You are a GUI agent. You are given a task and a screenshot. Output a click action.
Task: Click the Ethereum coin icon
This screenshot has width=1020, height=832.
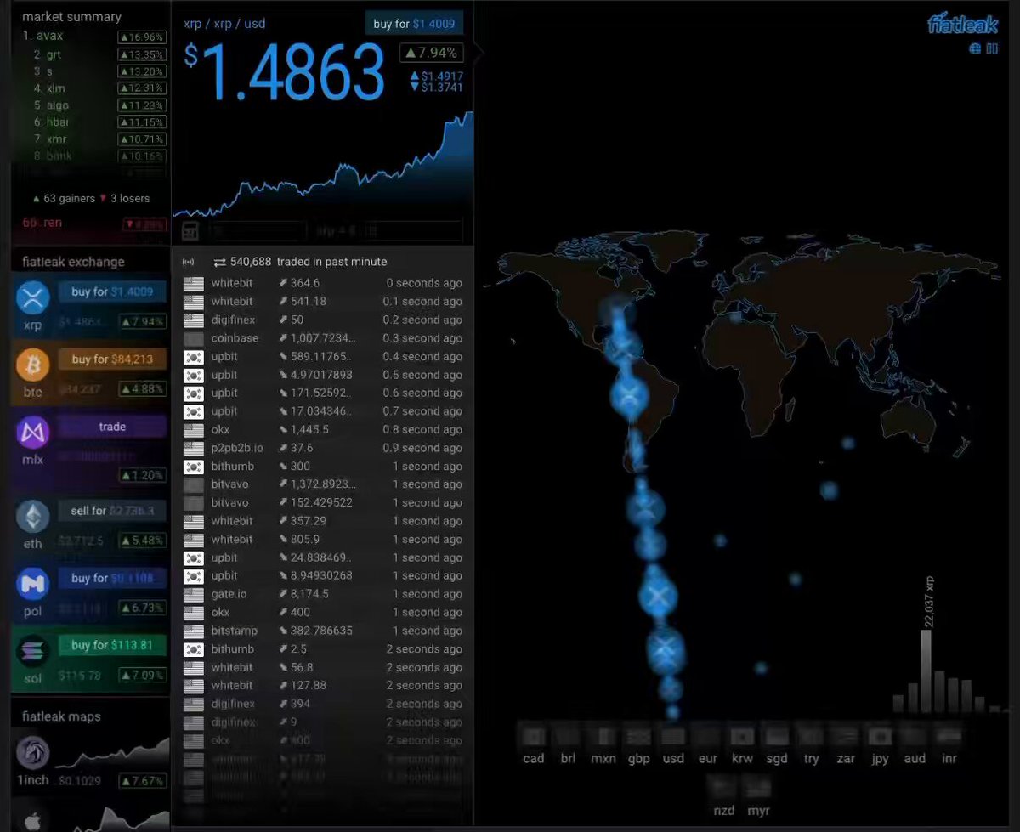33,517
